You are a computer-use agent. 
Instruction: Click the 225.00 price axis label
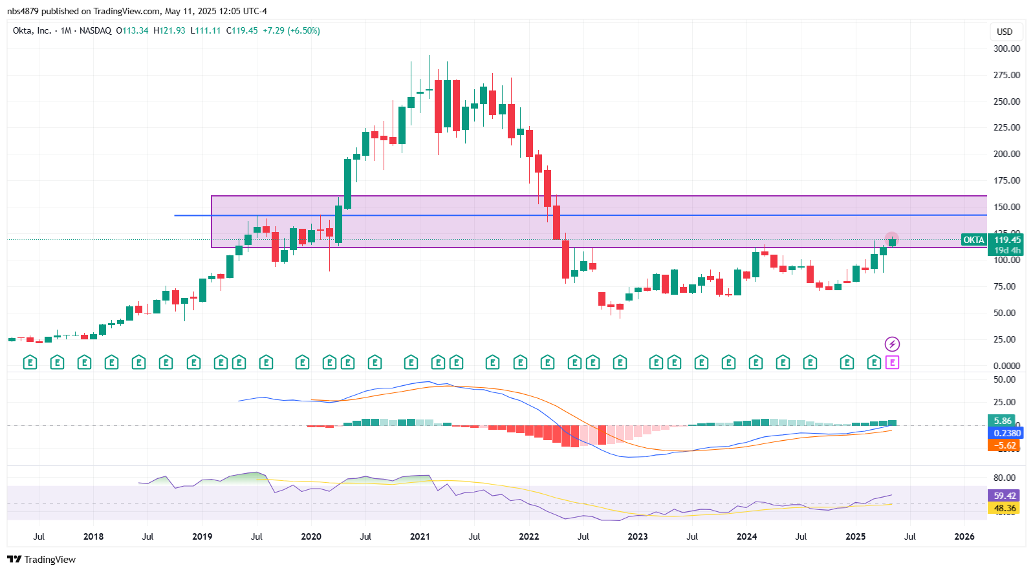(1006, 127)
